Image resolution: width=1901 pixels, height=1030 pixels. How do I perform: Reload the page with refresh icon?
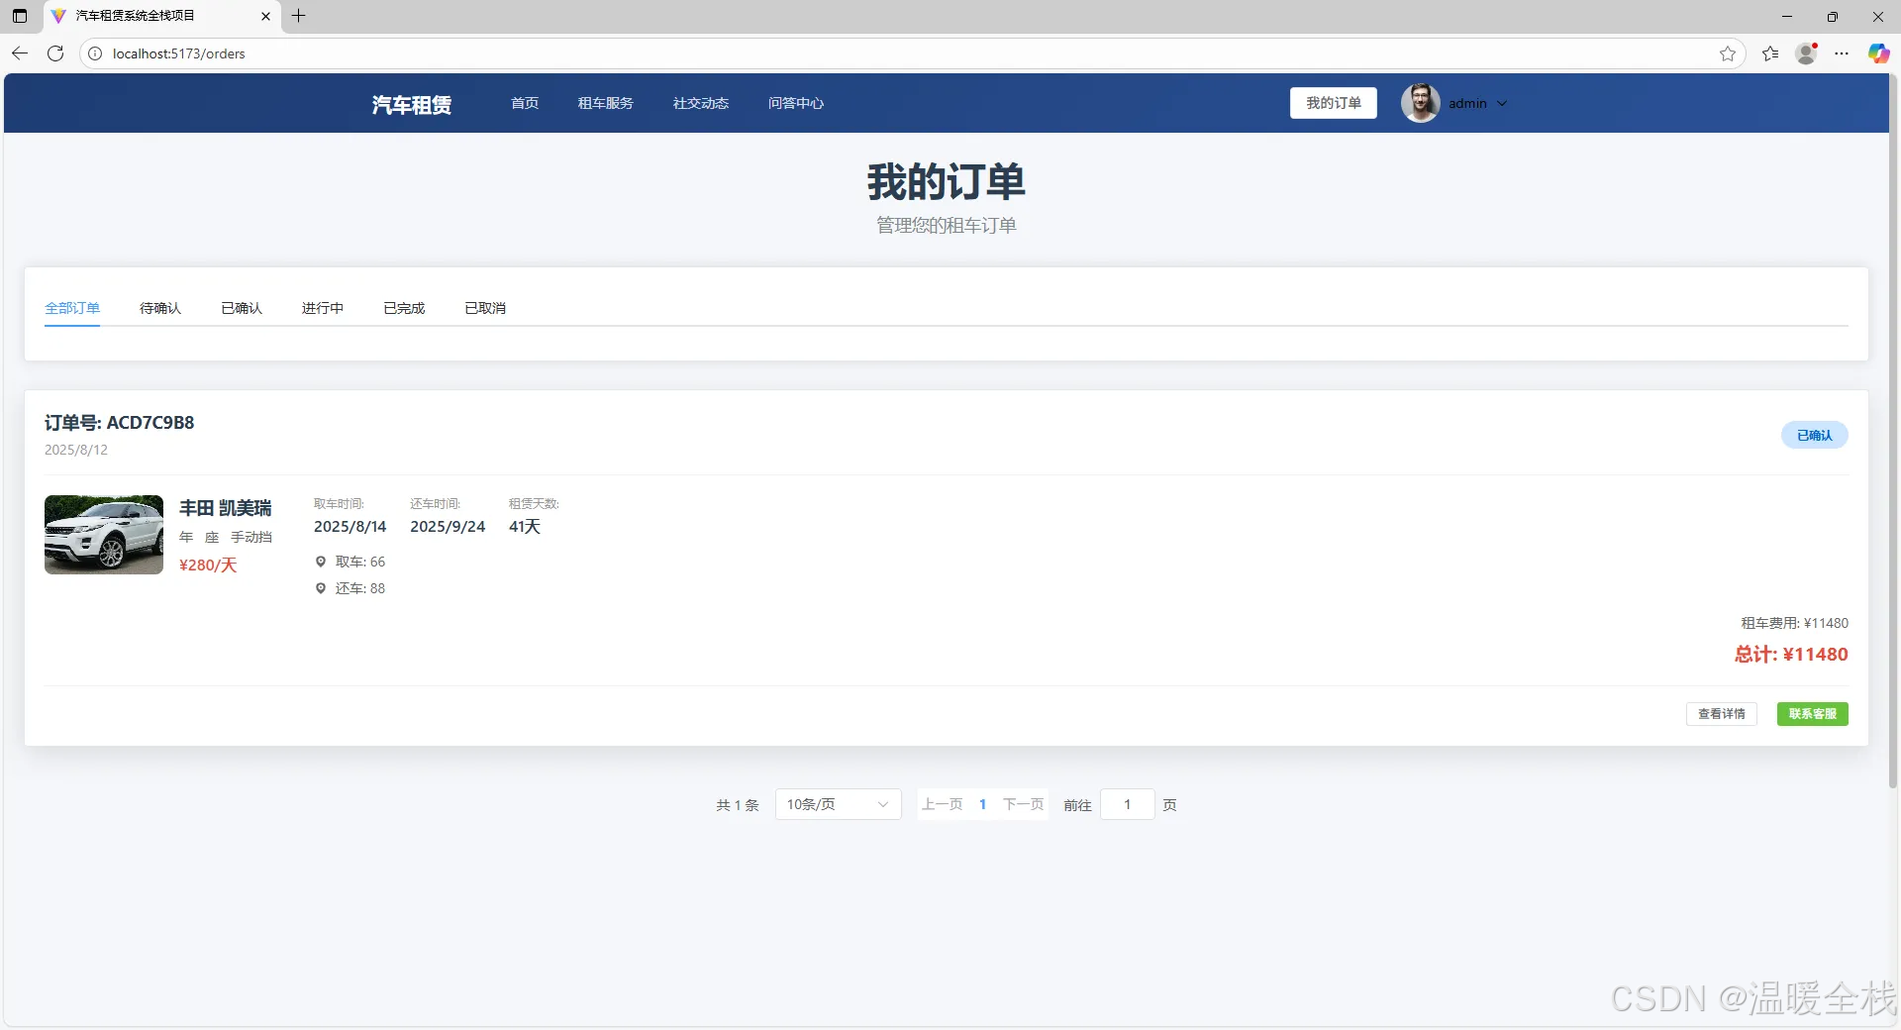point(55,53)
